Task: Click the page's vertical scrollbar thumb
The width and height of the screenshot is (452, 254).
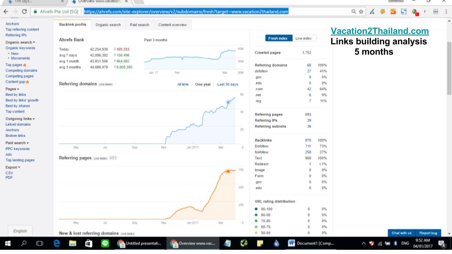Action: [x=449, y=68]
